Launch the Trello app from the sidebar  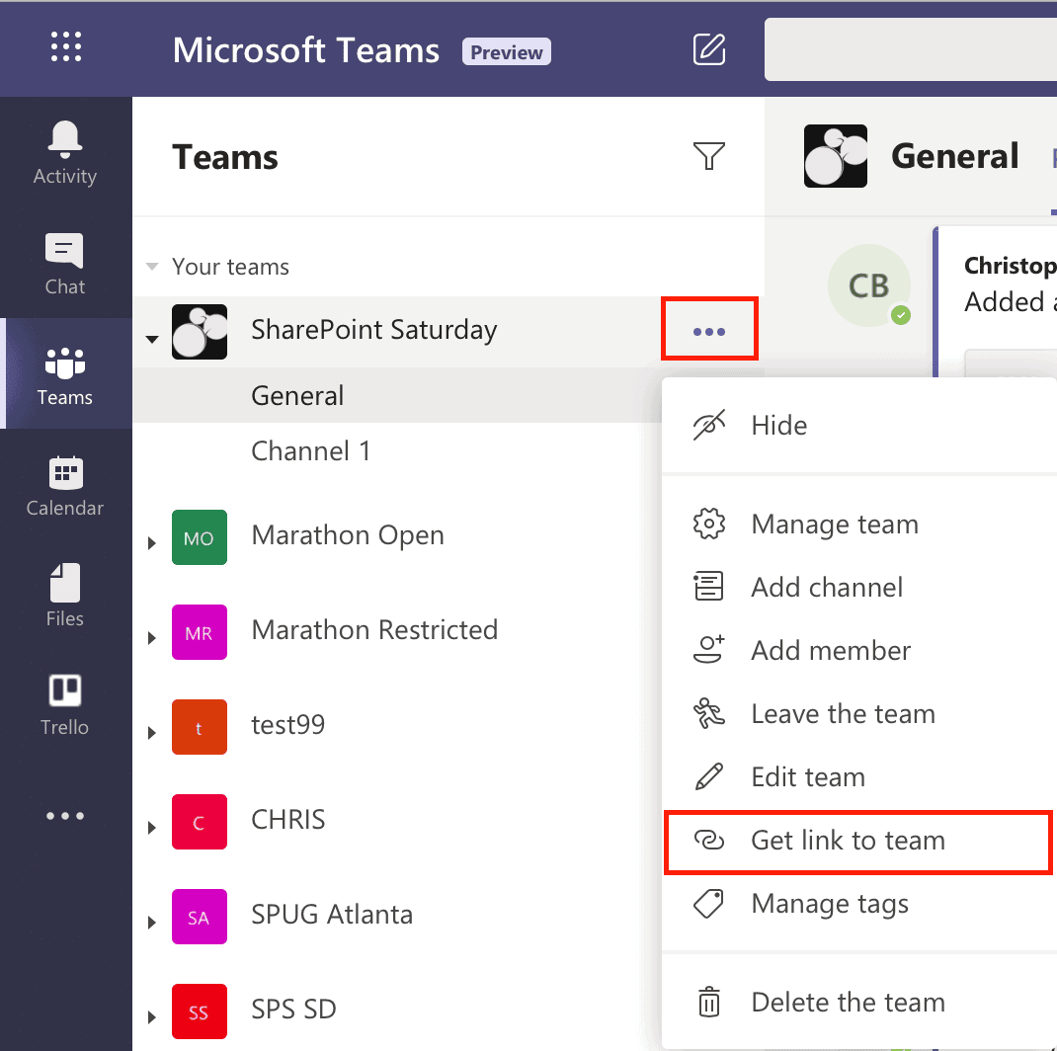(x=64, y=701)
